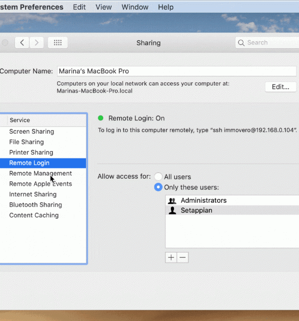
Task: Open the Help menu
Action: point(166,7)
